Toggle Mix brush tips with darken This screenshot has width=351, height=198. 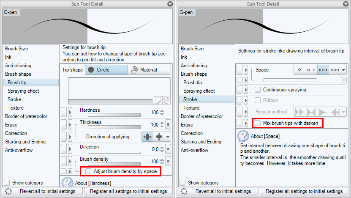(x=257, y=123)
